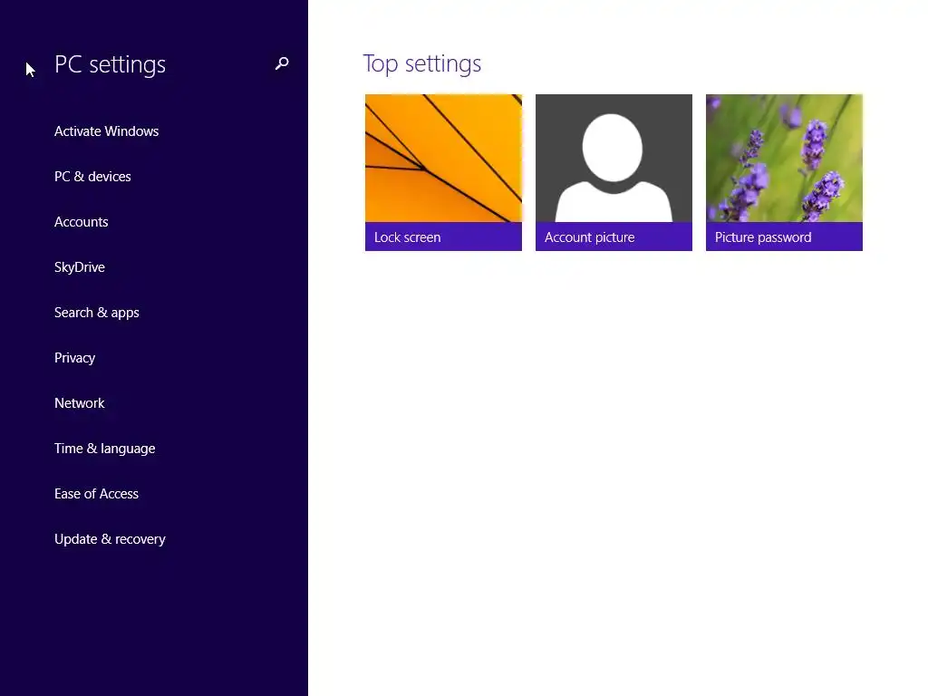928x696 pixels.
Task: Select SkyDrive in the sidebar
Action: click(x=80, y=267)
